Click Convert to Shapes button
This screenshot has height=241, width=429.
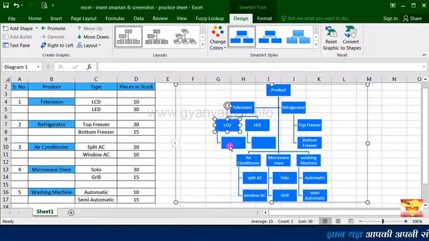click(x=351, y=38)
